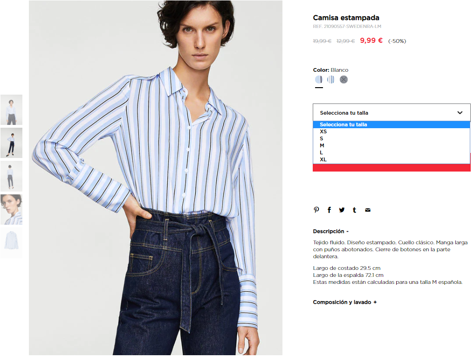Image resolution: width=474 pixels, height=358 pixels.
Task: Open the Selecciona tu talla dropdown arrow
Action: [460, 113]
